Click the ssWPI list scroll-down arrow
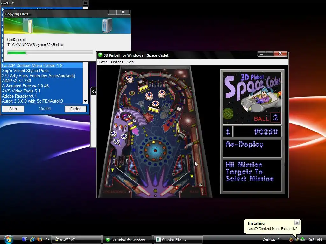 click(85, 101)
